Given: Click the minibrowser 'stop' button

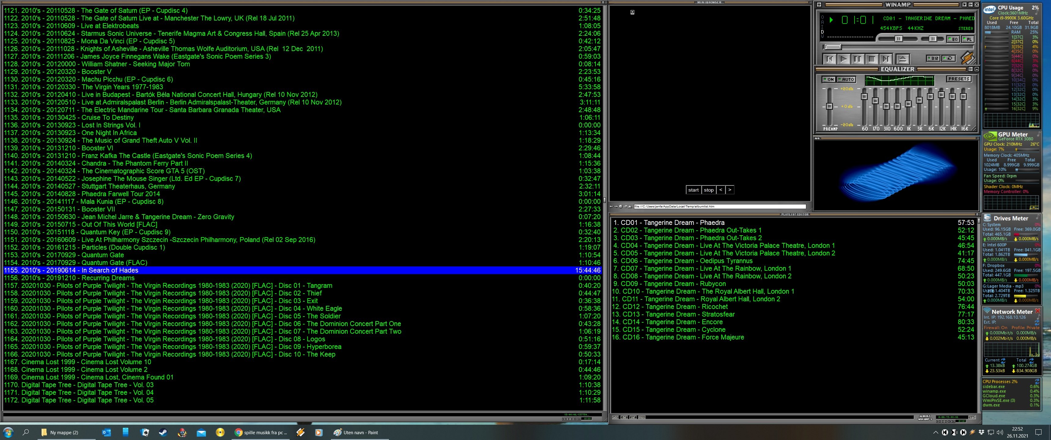Looking at the screenshot, I should 709,190.
